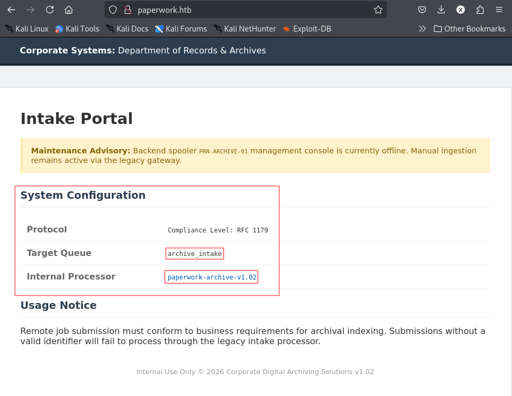
Task: Click the 'Internal Use Only' footer text
Action: pos(165,372)
